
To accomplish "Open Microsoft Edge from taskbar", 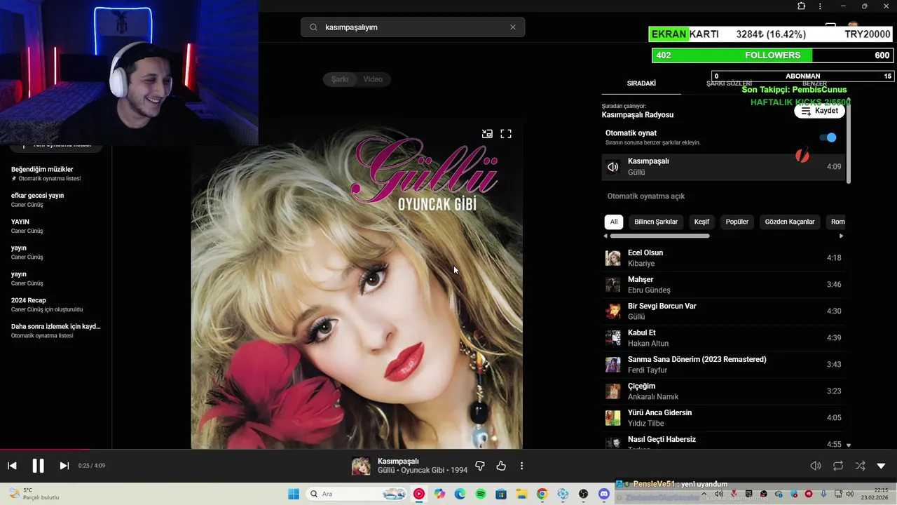I will tap(460, 494).
